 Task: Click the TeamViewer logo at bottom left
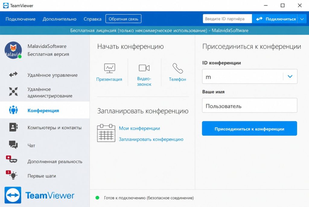(40, 195)
